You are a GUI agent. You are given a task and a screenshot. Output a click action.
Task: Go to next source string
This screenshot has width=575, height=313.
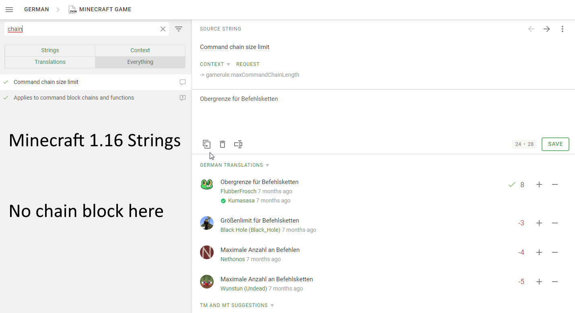click(x=547, y=29)
